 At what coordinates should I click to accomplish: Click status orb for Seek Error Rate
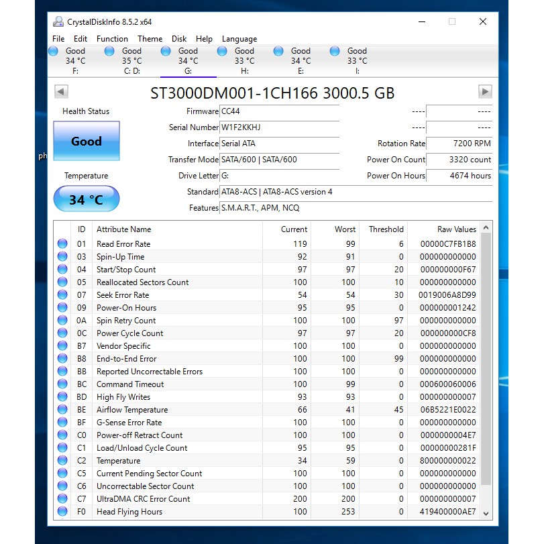pyautogui.click(x=62, y=295)
